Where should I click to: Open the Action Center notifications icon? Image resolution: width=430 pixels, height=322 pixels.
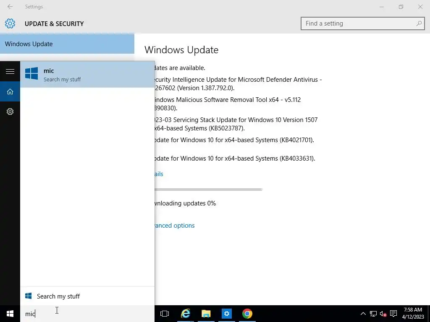(x=393, y=314)
